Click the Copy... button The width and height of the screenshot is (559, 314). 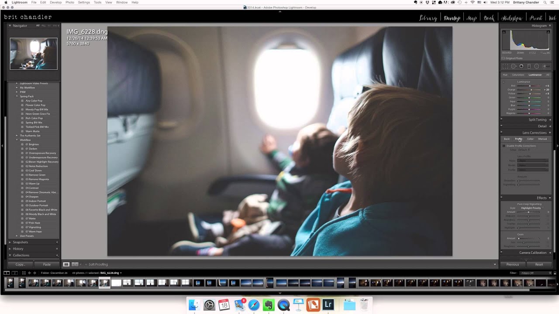click(x=20, y=264)
